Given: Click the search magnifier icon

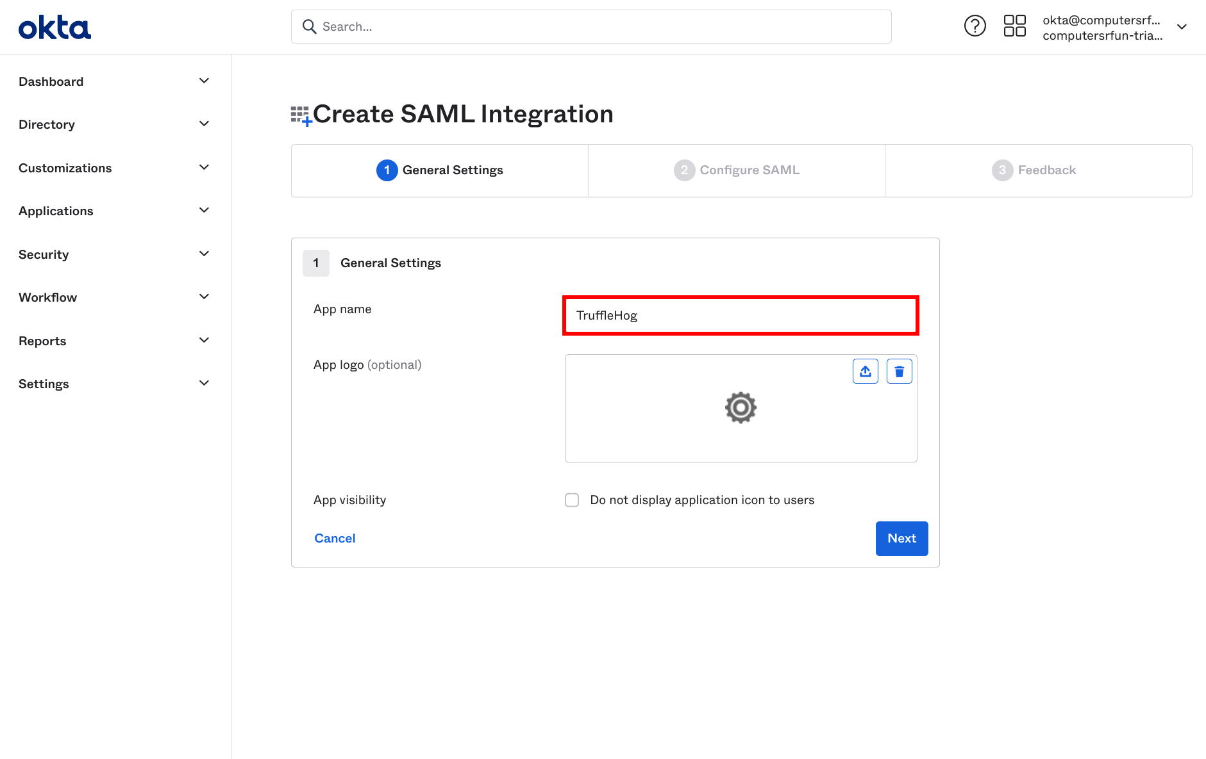Looking at the screenshot, I should click(x=310, y=27).
